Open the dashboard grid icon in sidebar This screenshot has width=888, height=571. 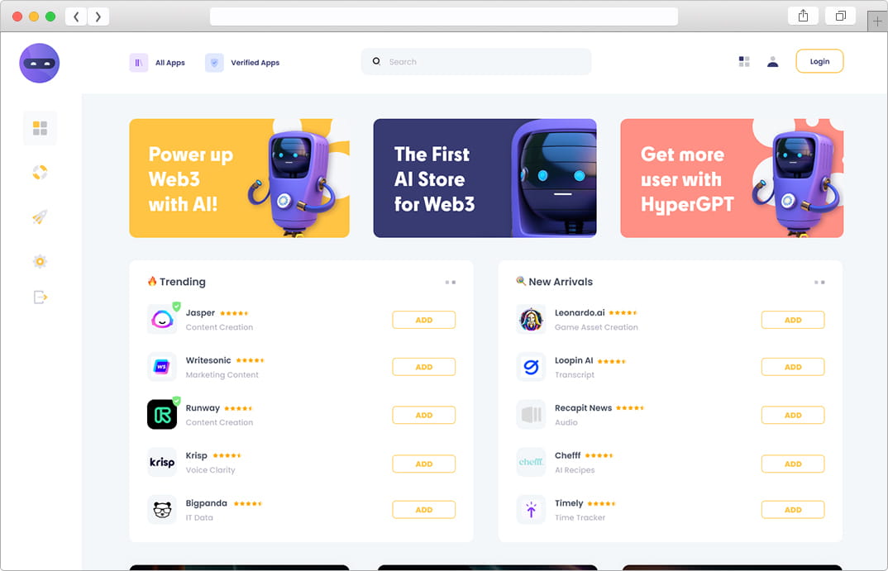click(40, 128)
